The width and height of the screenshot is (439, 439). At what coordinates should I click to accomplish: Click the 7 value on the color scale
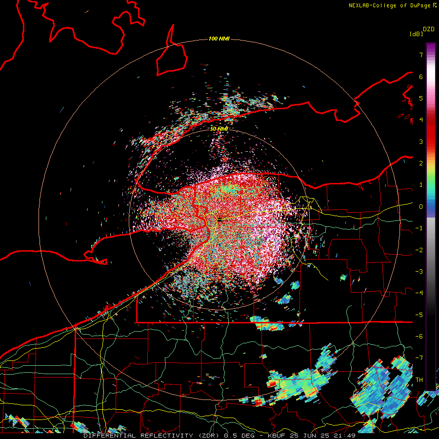(x=421, y=55)
